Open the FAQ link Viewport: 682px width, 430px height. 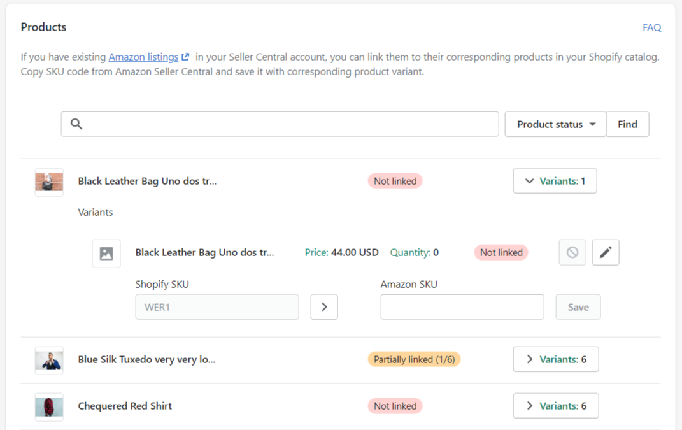point(651,27)
